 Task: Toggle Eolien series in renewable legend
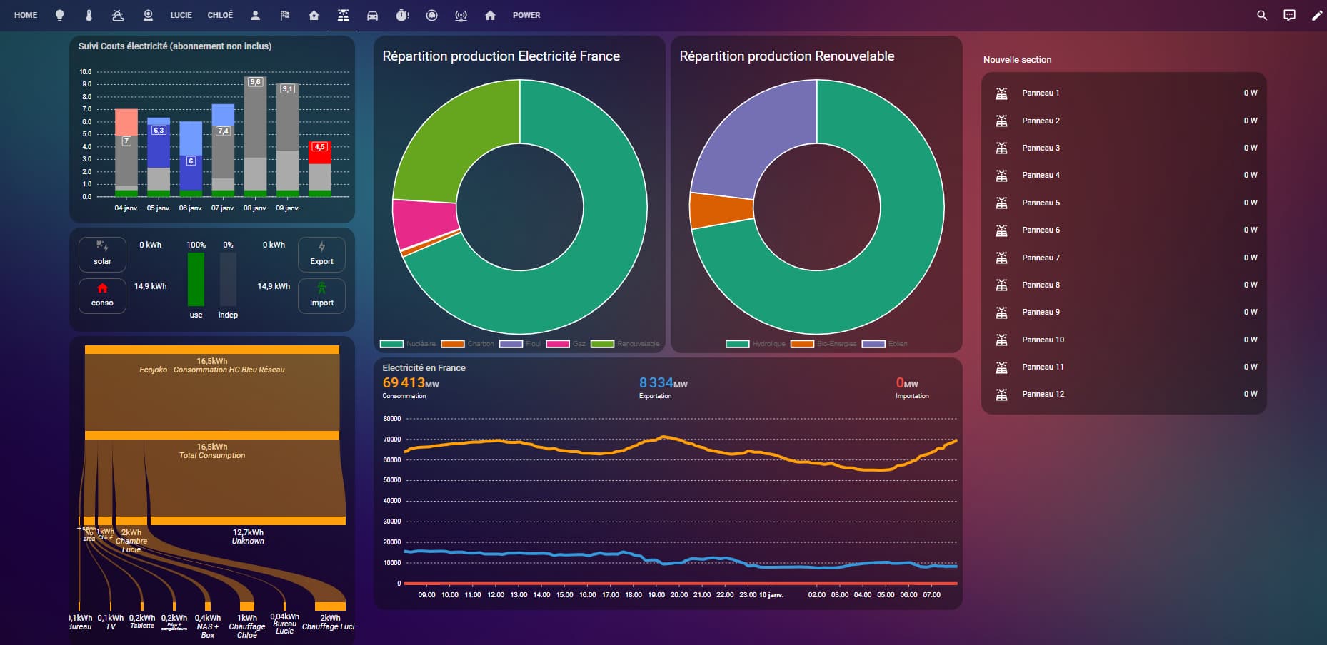pyautogui.click(x=885, y=344)
